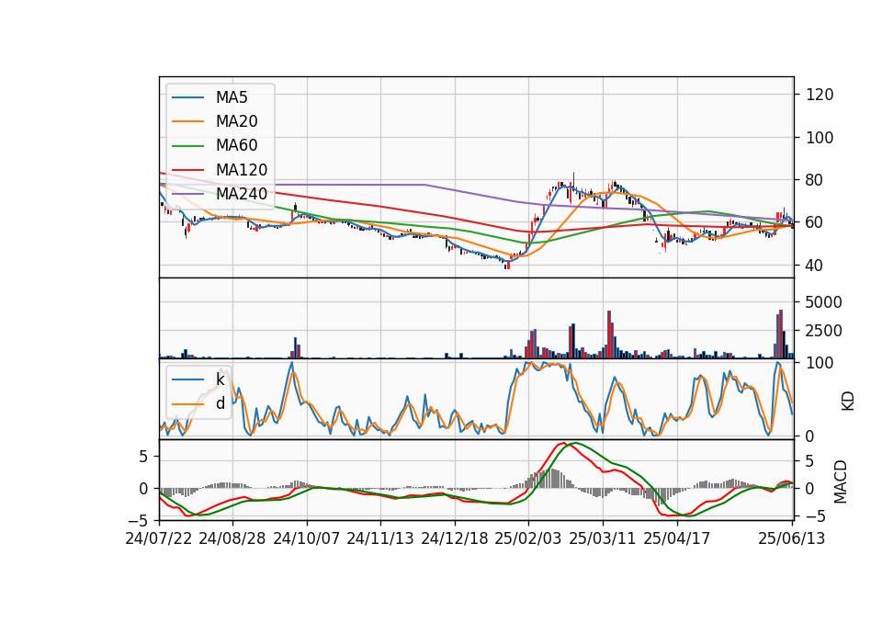
Task: Click the 24/08/28 date label
Action: (232, 538)
